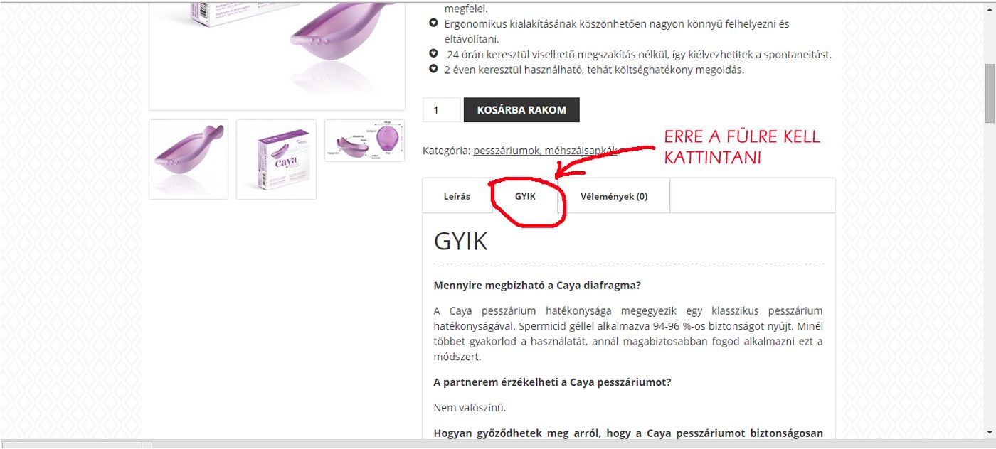Click the vertical scrollbar thumb
The height and width of the screenshot is (449, 996).
tap(990, 92)
